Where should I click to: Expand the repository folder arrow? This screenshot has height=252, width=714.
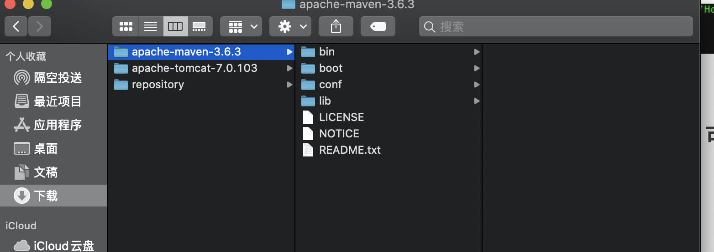pyautogui.click(x=289, y=85)
